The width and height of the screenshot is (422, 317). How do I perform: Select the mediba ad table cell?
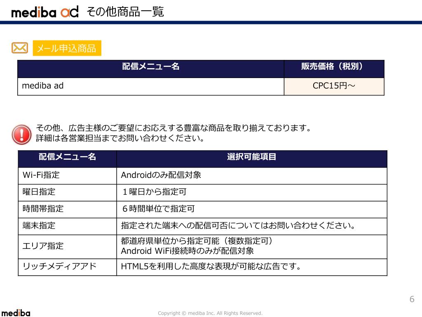(151, 86)
